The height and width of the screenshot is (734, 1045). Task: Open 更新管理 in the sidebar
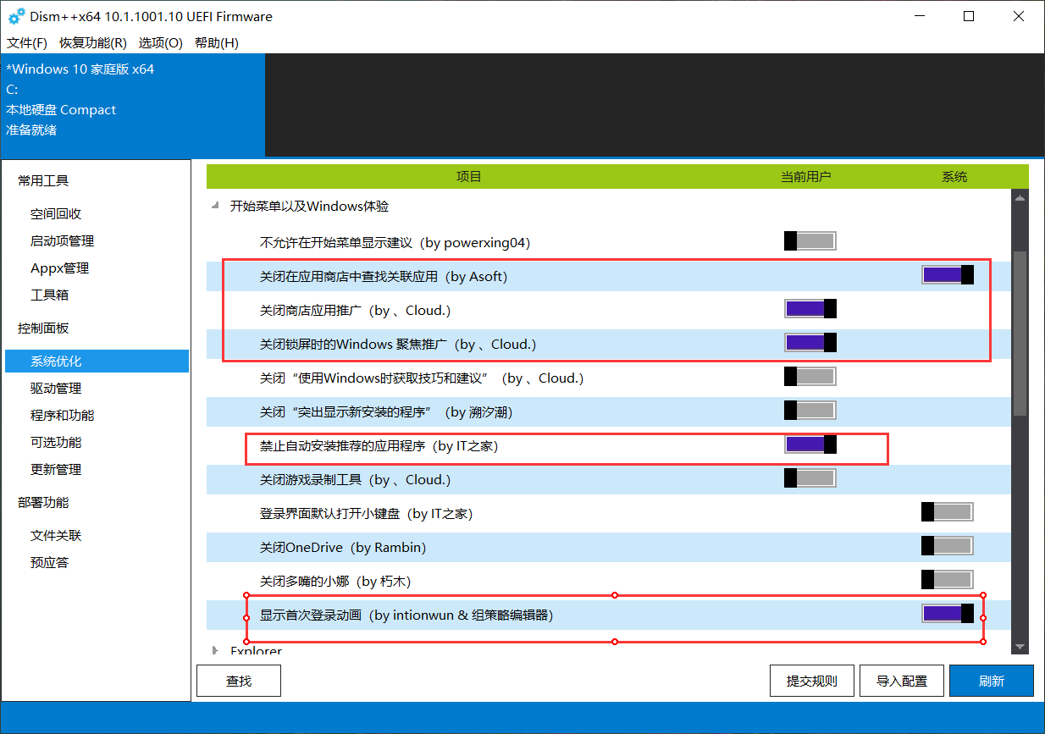click(56, 470)
